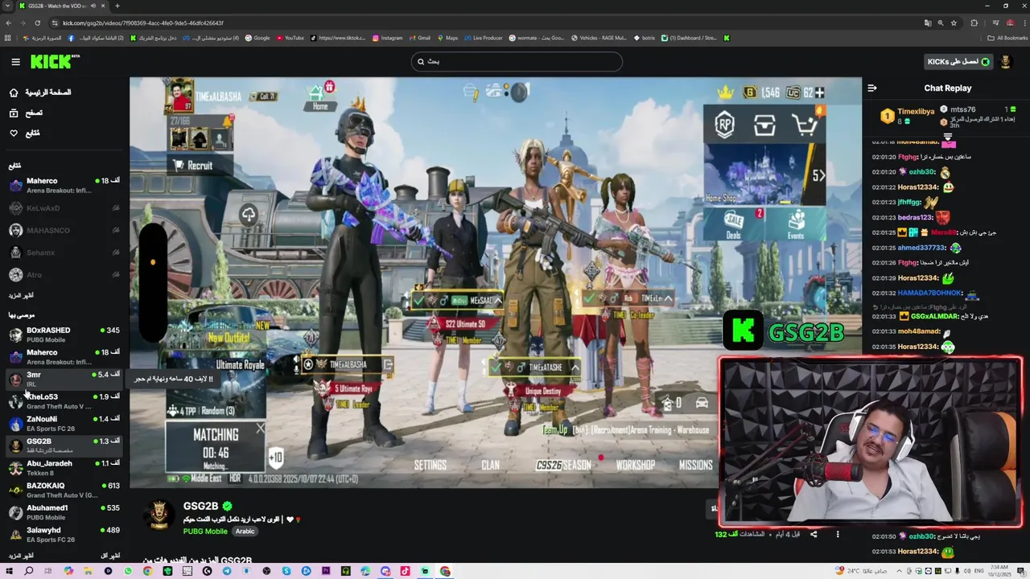
Task: Open BOxRASHED recommended channel
Action: coord(64,335)
